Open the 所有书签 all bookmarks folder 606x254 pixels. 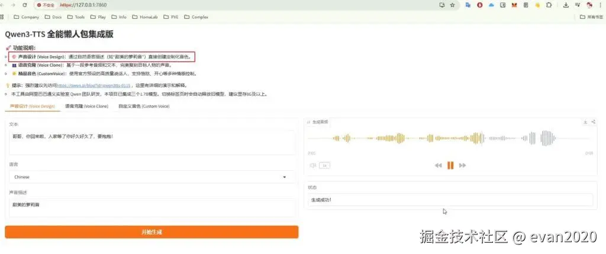(x=591, y=17)
